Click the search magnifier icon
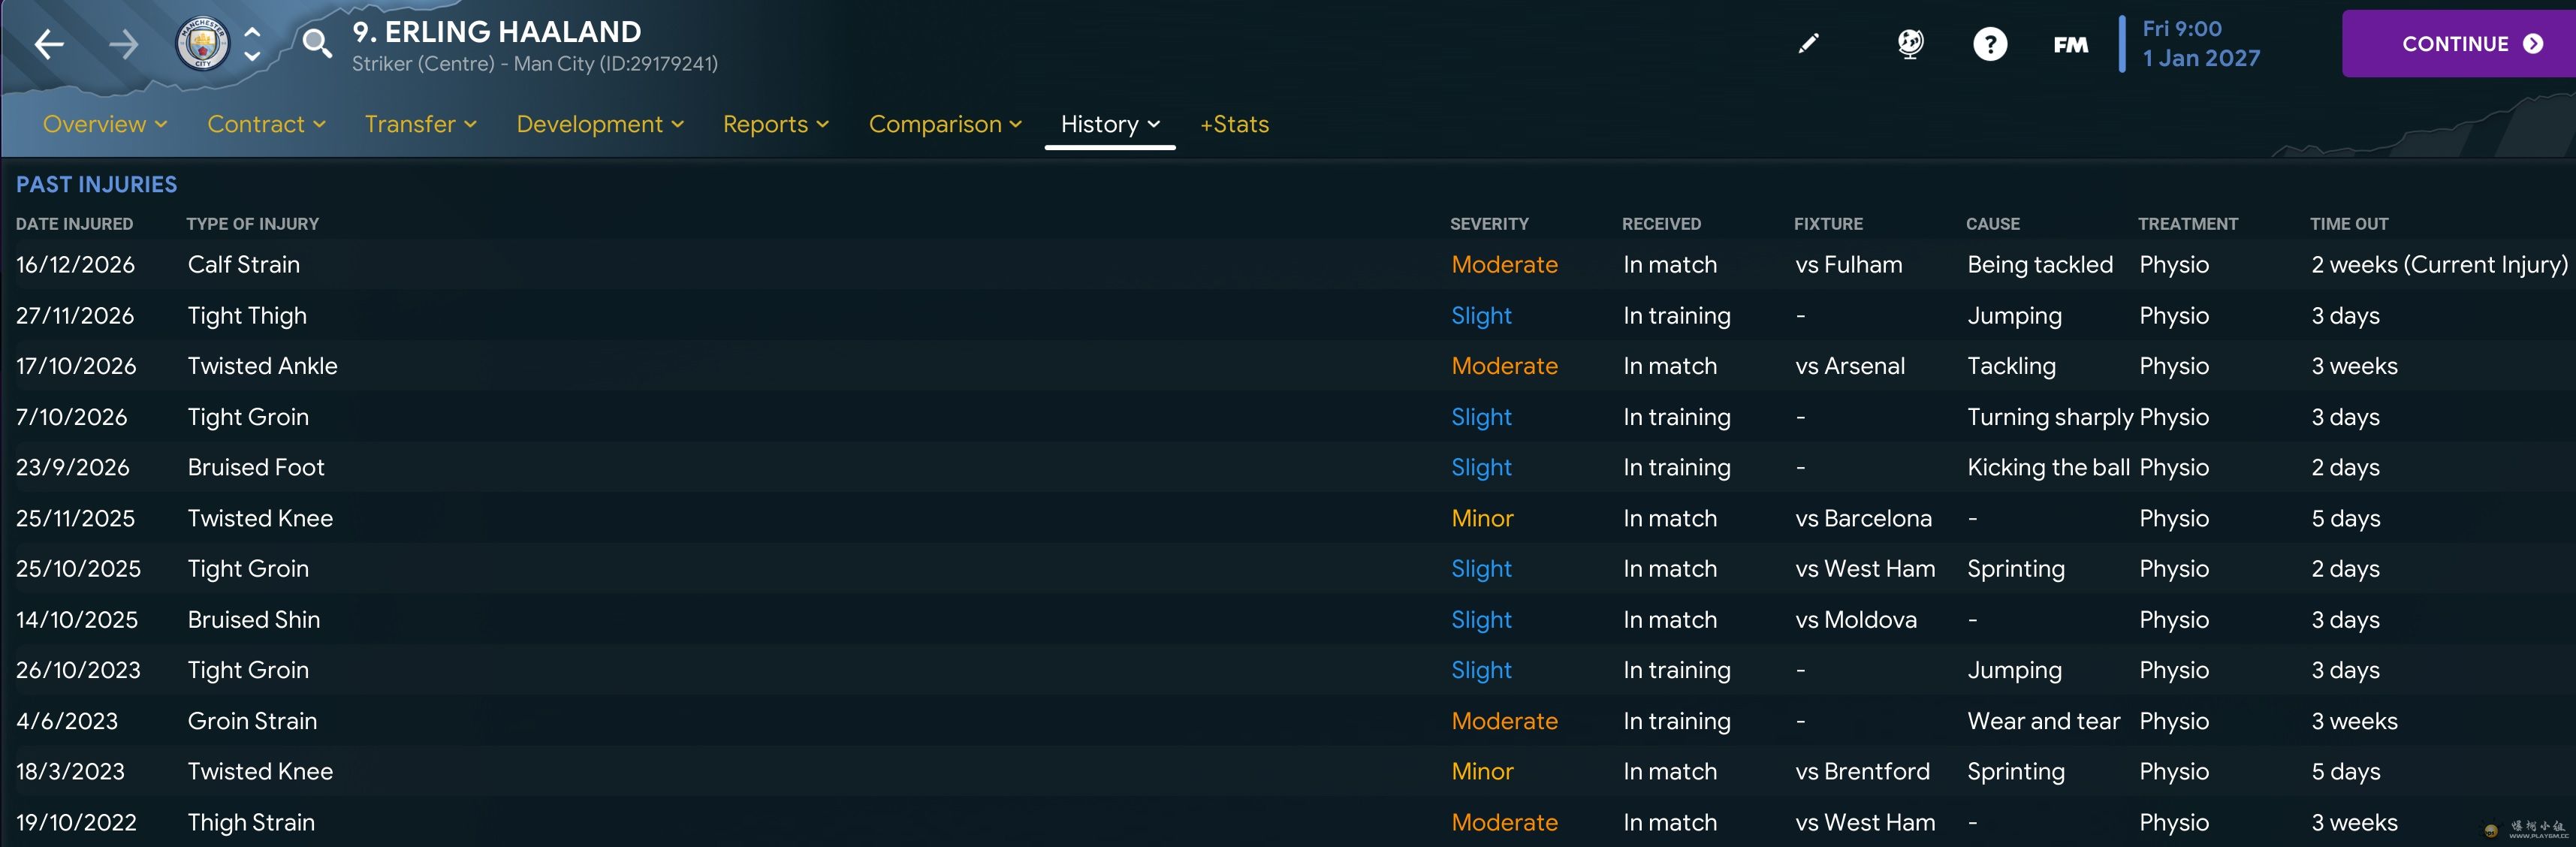The width and height of the screenshot is (2576, 847). point(317,44)
